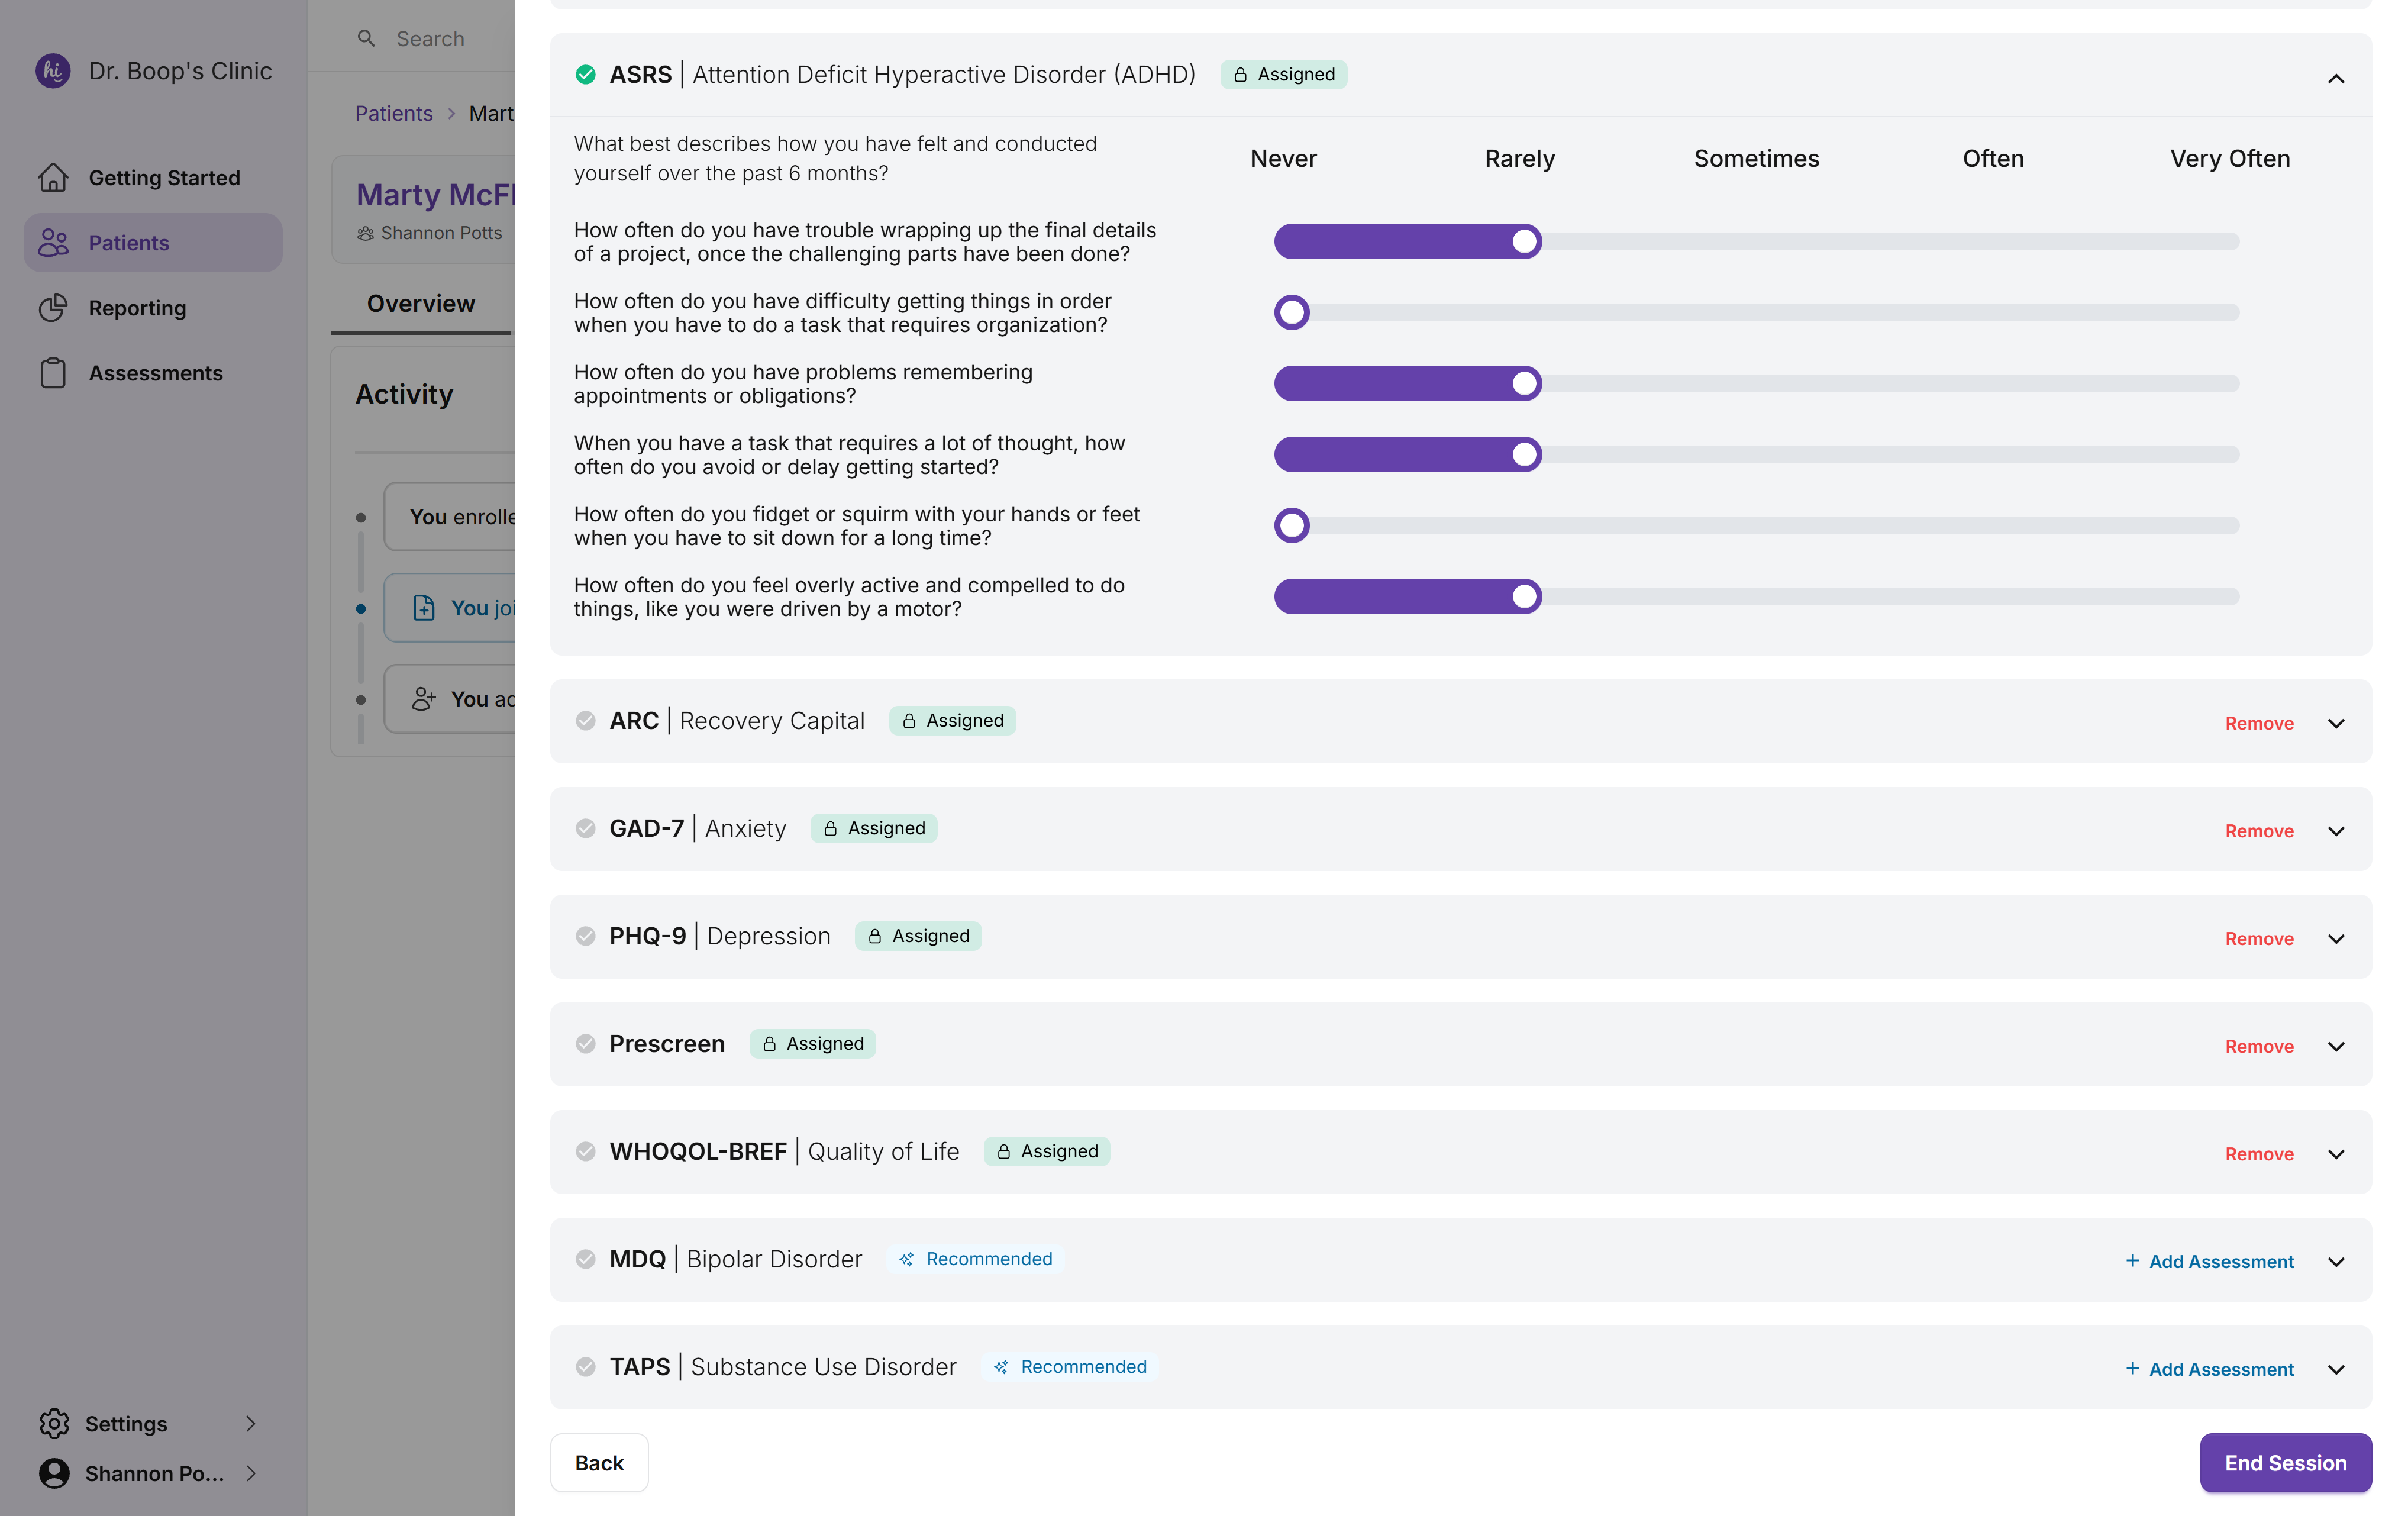
Task: Collapse the ASRS assessment section
Action: [2336, 78]
